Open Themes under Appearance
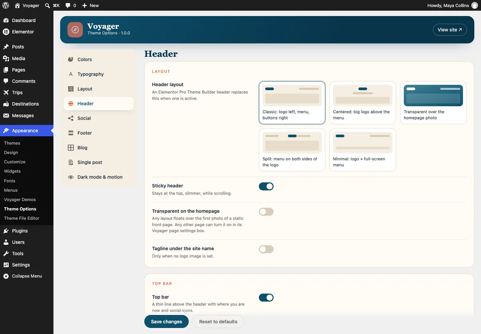The image size is (481, 334). (x=12, y=143)
